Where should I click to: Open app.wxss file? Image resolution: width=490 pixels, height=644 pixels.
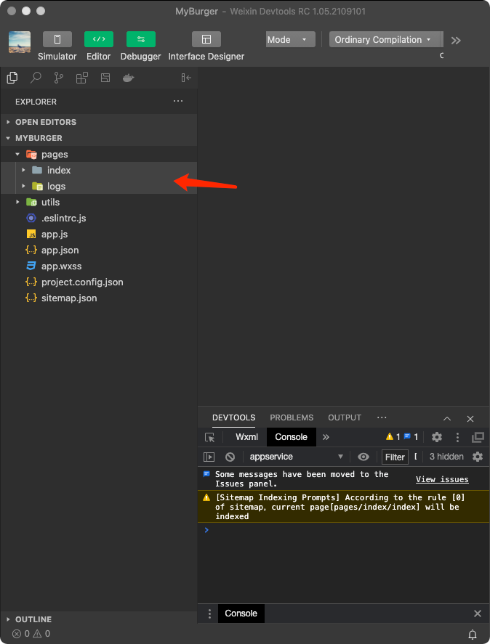point(99,266)
